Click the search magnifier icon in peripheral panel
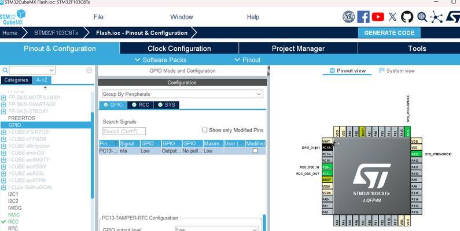This screenshot has width=460, height=231. (5, 70)
